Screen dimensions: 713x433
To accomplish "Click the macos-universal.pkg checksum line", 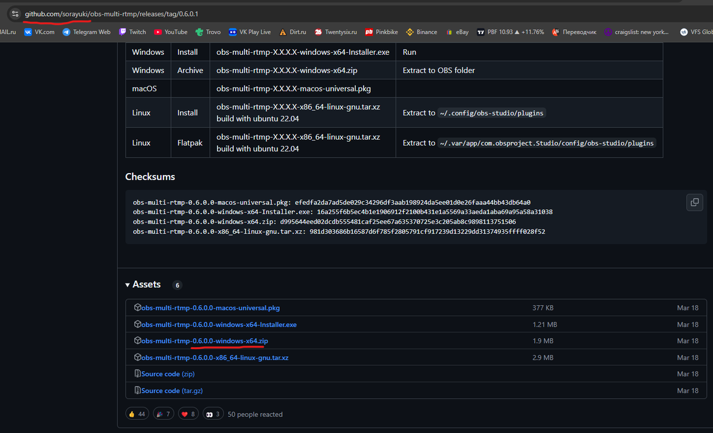I will click(332, 202).
